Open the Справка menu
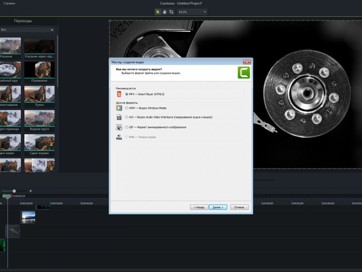Viewport: 362px width, 272px height. pyautogui.click(x=9, y=3)
